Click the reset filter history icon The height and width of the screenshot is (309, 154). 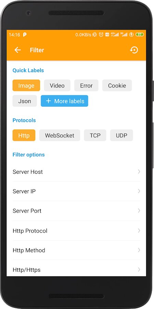[x=134, y=50]
